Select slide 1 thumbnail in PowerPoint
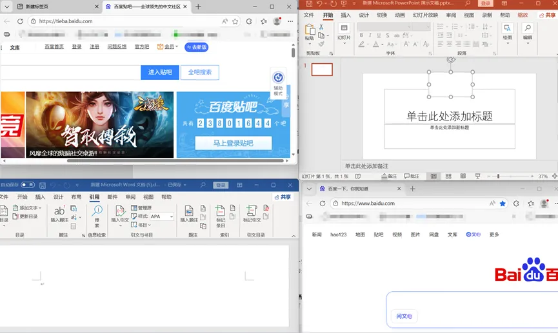Screen dimensions: 558x333 [322, 70]
